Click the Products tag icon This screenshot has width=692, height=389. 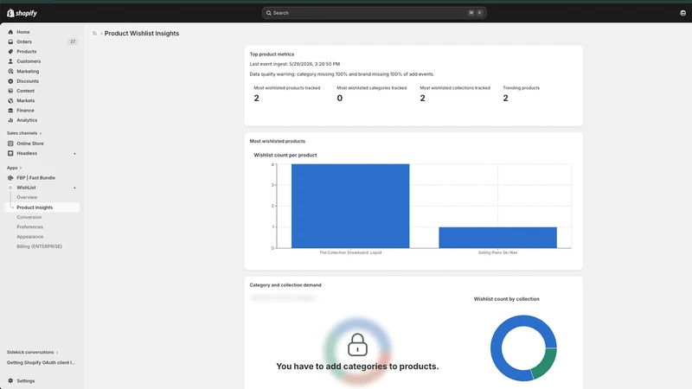pyautogui.click(x=10, y=52)
